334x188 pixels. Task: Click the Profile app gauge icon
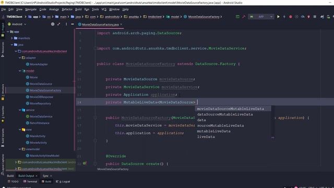click(x=303, y=17)
